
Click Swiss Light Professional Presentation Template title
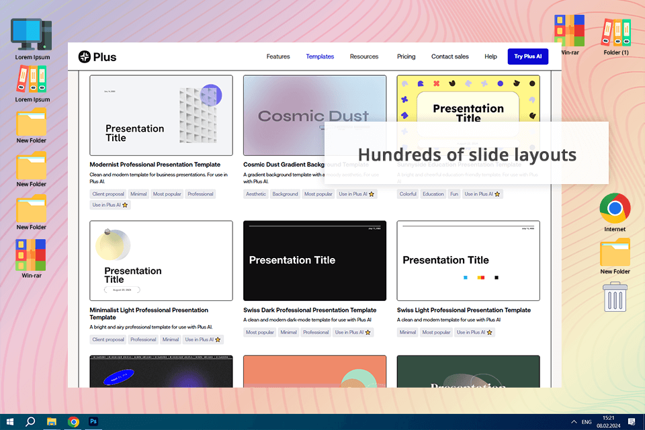[464, 310]
